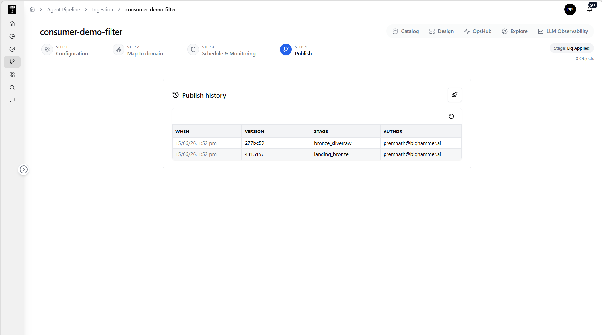Screen dimensions: 602x335
Task: Open the chat bubble sidebar icon
Action: 12,100
